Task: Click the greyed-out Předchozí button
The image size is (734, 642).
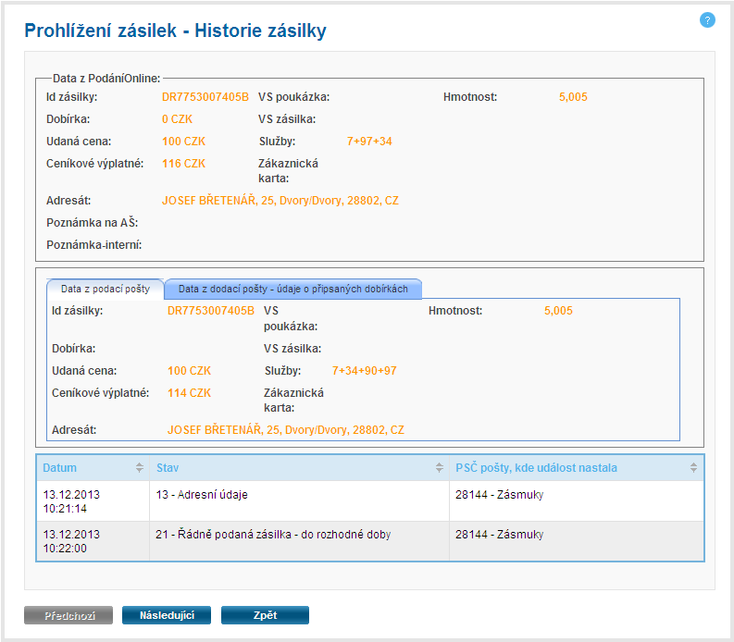Action: click(x=68, y=615)
